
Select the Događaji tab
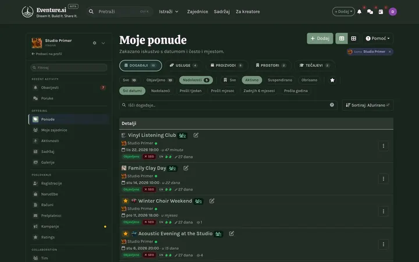click(x=141, y=65)
